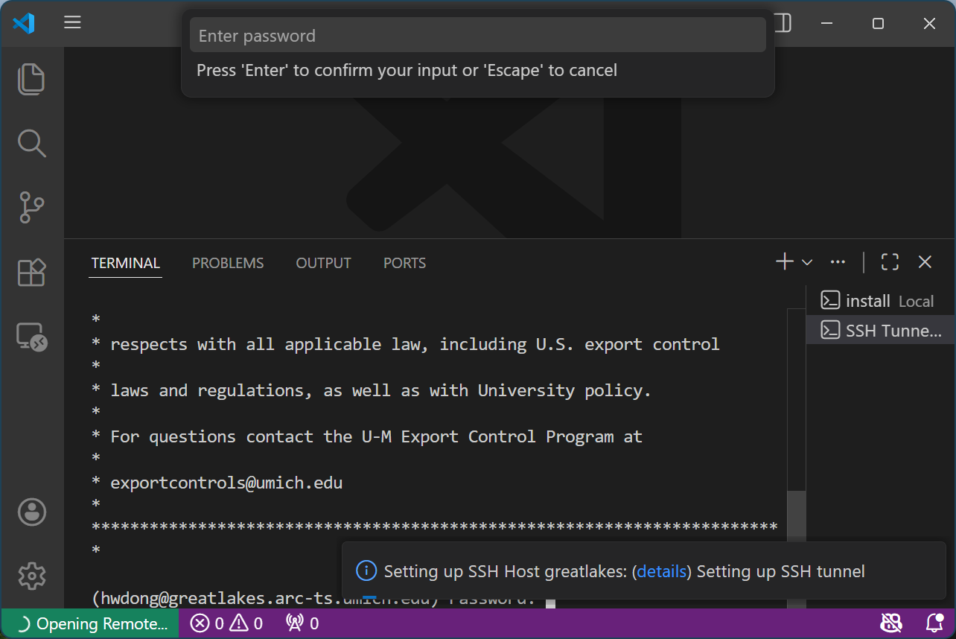Toggle maximized terminal panel size

click(x=890, y=261)
